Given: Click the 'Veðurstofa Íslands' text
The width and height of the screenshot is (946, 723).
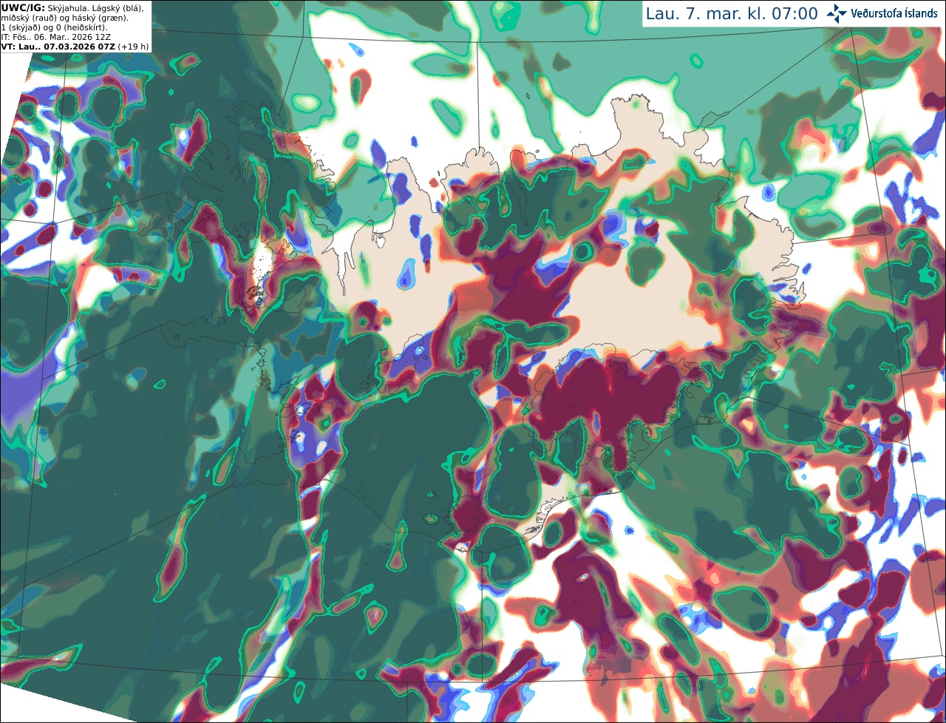Looking at the screenshot, I should 894,13.
